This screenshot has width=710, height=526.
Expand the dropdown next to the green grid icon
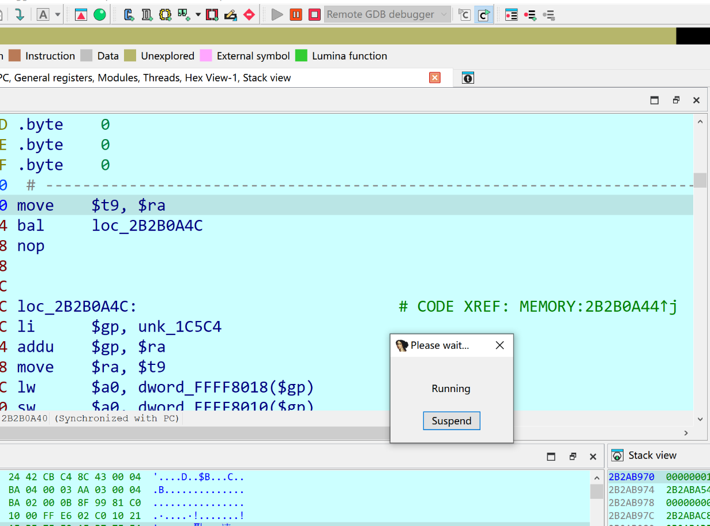pos(198,14)
